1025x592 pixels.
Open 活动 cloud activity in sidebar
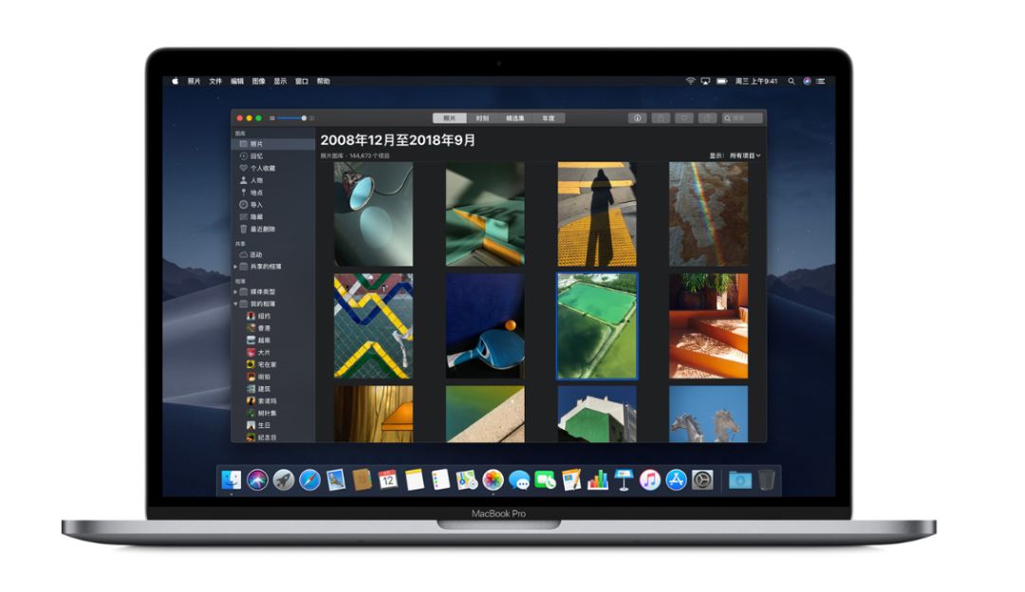pos(251,255)
